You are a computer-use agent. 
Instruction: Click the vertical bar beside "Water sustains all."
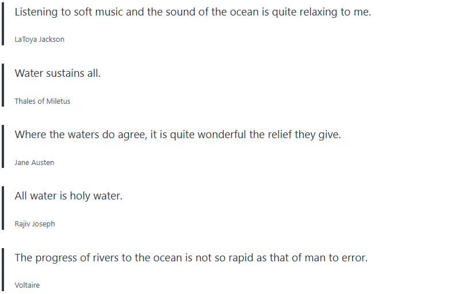3,85
